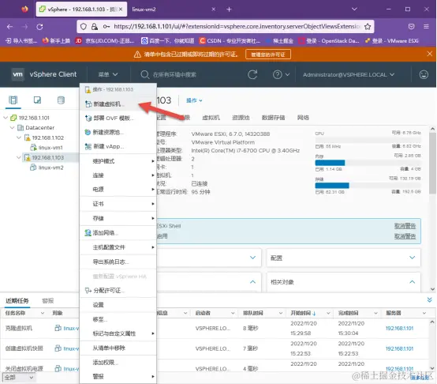The width and height of the screenshot is (437, 384).
Task: Open the All filter dropdown at bottom
Action: [18, 378]
